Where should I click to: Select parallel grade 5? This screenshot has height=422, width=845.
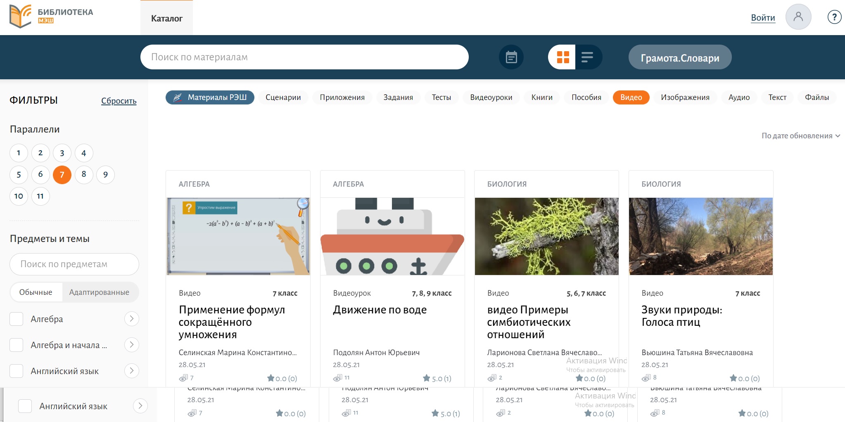pos(19,175)
